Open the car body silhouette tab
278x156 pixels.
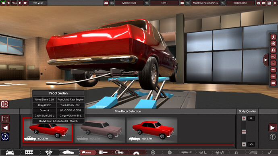pos(68,152)
